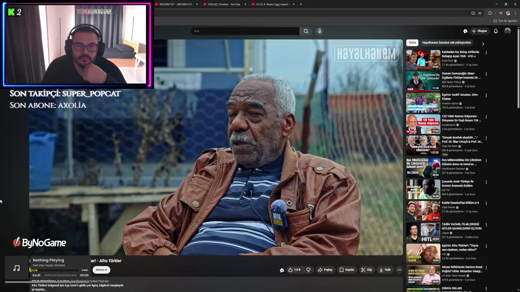
Task: Click Arda Pazır channel name
Action: point(447,60)
